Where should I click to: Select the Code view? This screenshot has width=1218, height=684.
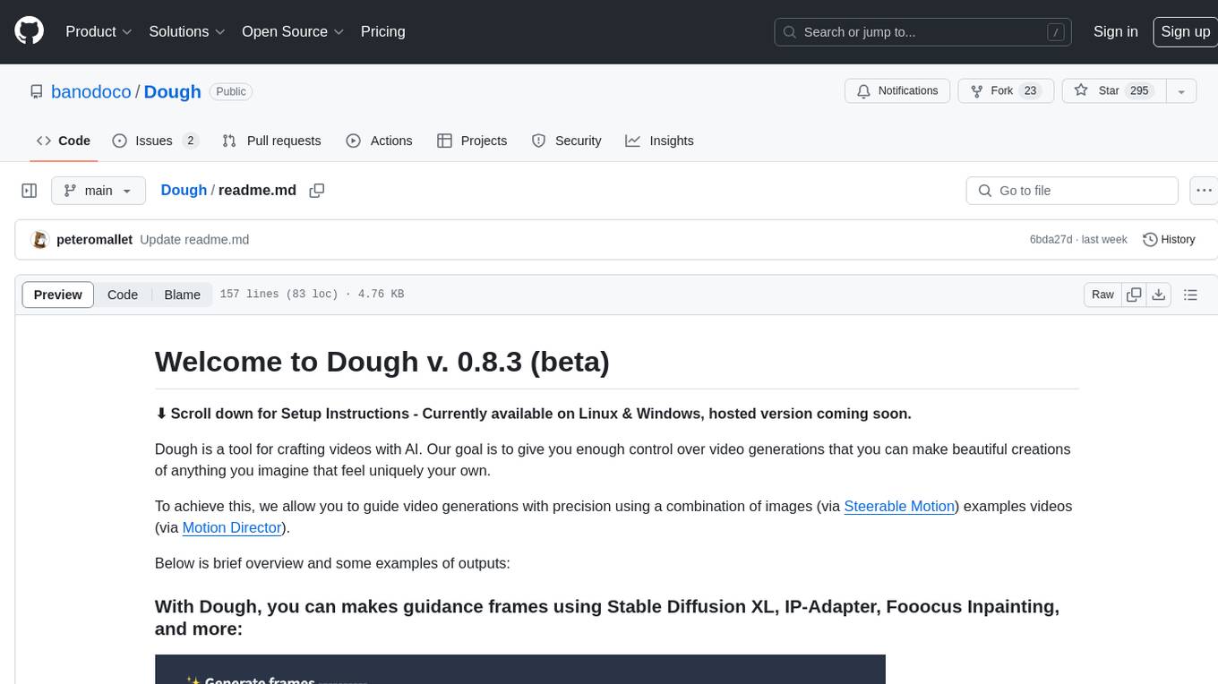[123, 295]
